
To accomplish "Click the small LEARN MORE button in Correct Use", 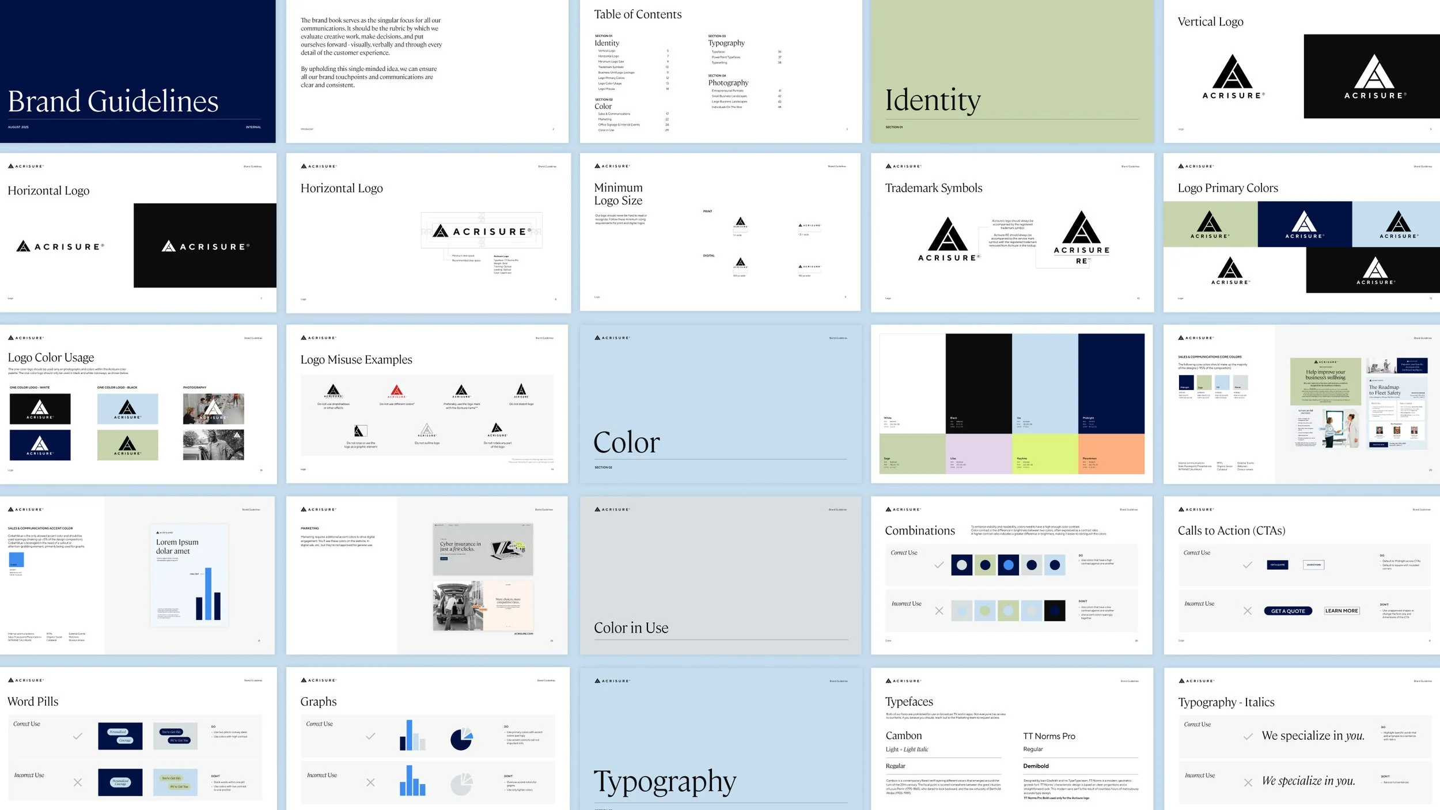I will pyautogui.click(x=1313, y=565).
